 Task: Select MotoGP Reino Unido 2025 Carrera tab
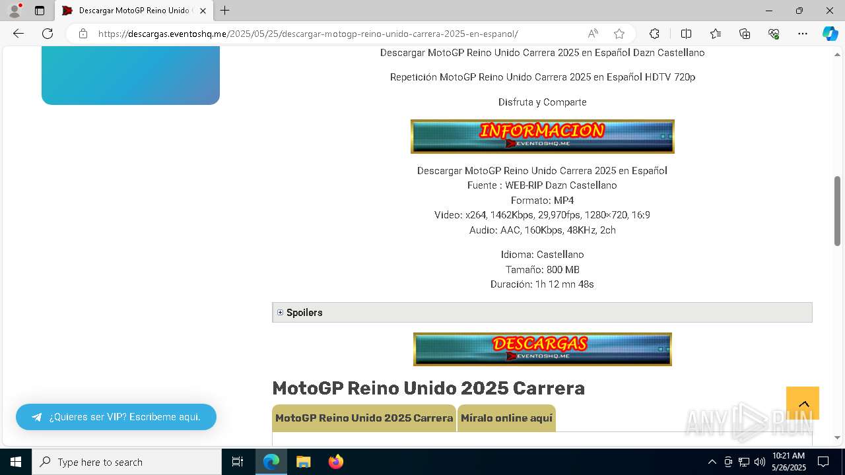click(364, 418)
